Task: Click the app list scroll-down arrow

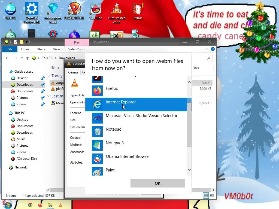Action: 189,170
